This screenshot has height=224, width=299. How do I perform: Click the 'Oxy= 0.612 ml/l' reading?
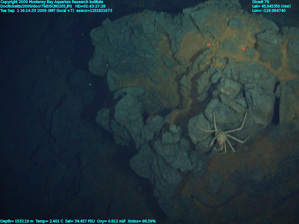(111, 221)
